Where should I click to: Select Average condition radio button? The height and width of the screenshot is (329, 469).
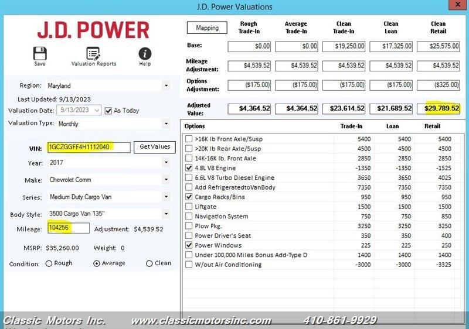pos(97,263)
